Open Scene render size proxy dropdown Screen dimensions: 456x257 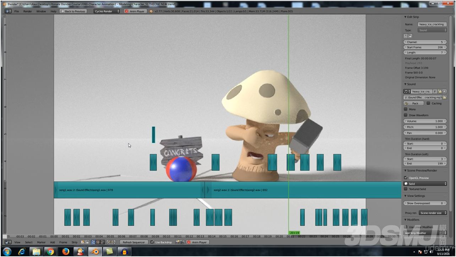pyautogui.click(x=433, y=213)
